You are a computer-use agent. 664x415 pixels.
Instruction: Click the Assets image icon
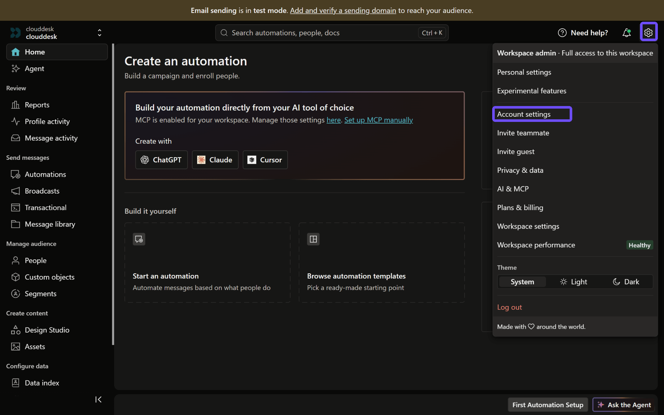15,347
